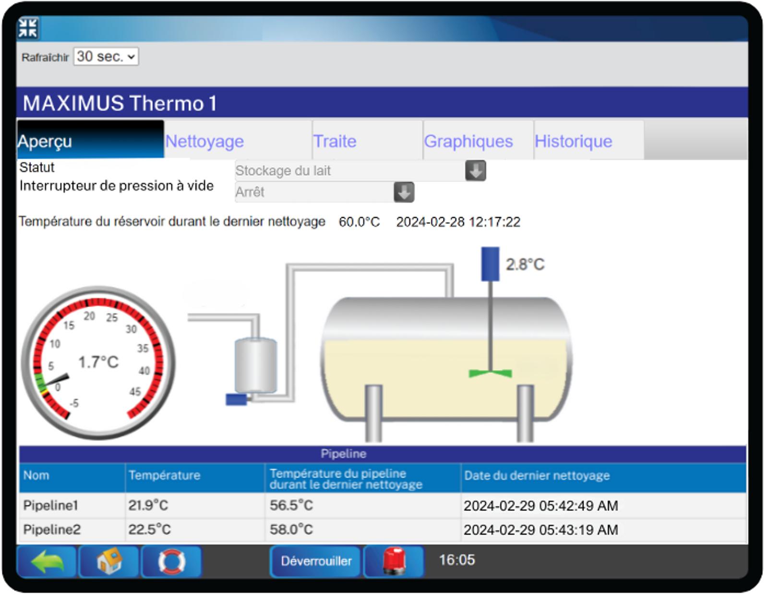This screenshot has height=595, width=768.
Task: Click the green back arrow button
Action: 47,561
